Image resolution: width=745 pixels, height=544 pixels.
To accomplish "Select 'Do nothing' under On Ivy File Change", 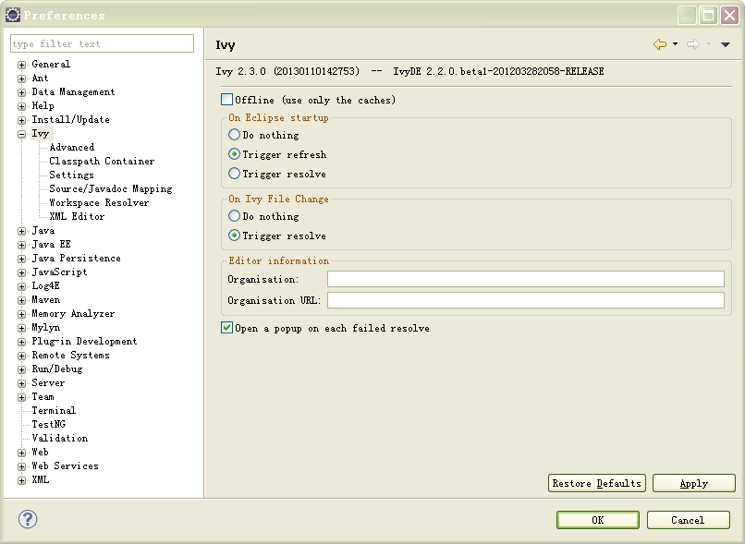I will pos(235,216).
